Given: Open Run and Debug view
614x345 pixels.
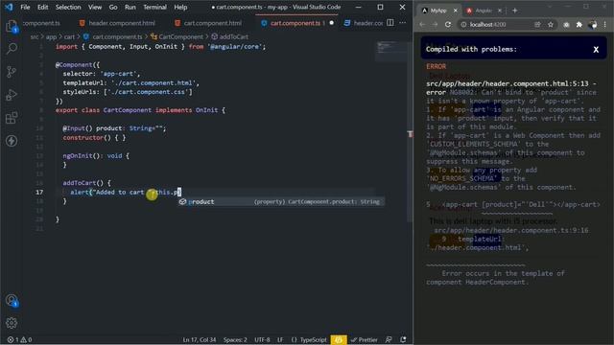Looking at the screenshot, I should click(x=12, y=95).
